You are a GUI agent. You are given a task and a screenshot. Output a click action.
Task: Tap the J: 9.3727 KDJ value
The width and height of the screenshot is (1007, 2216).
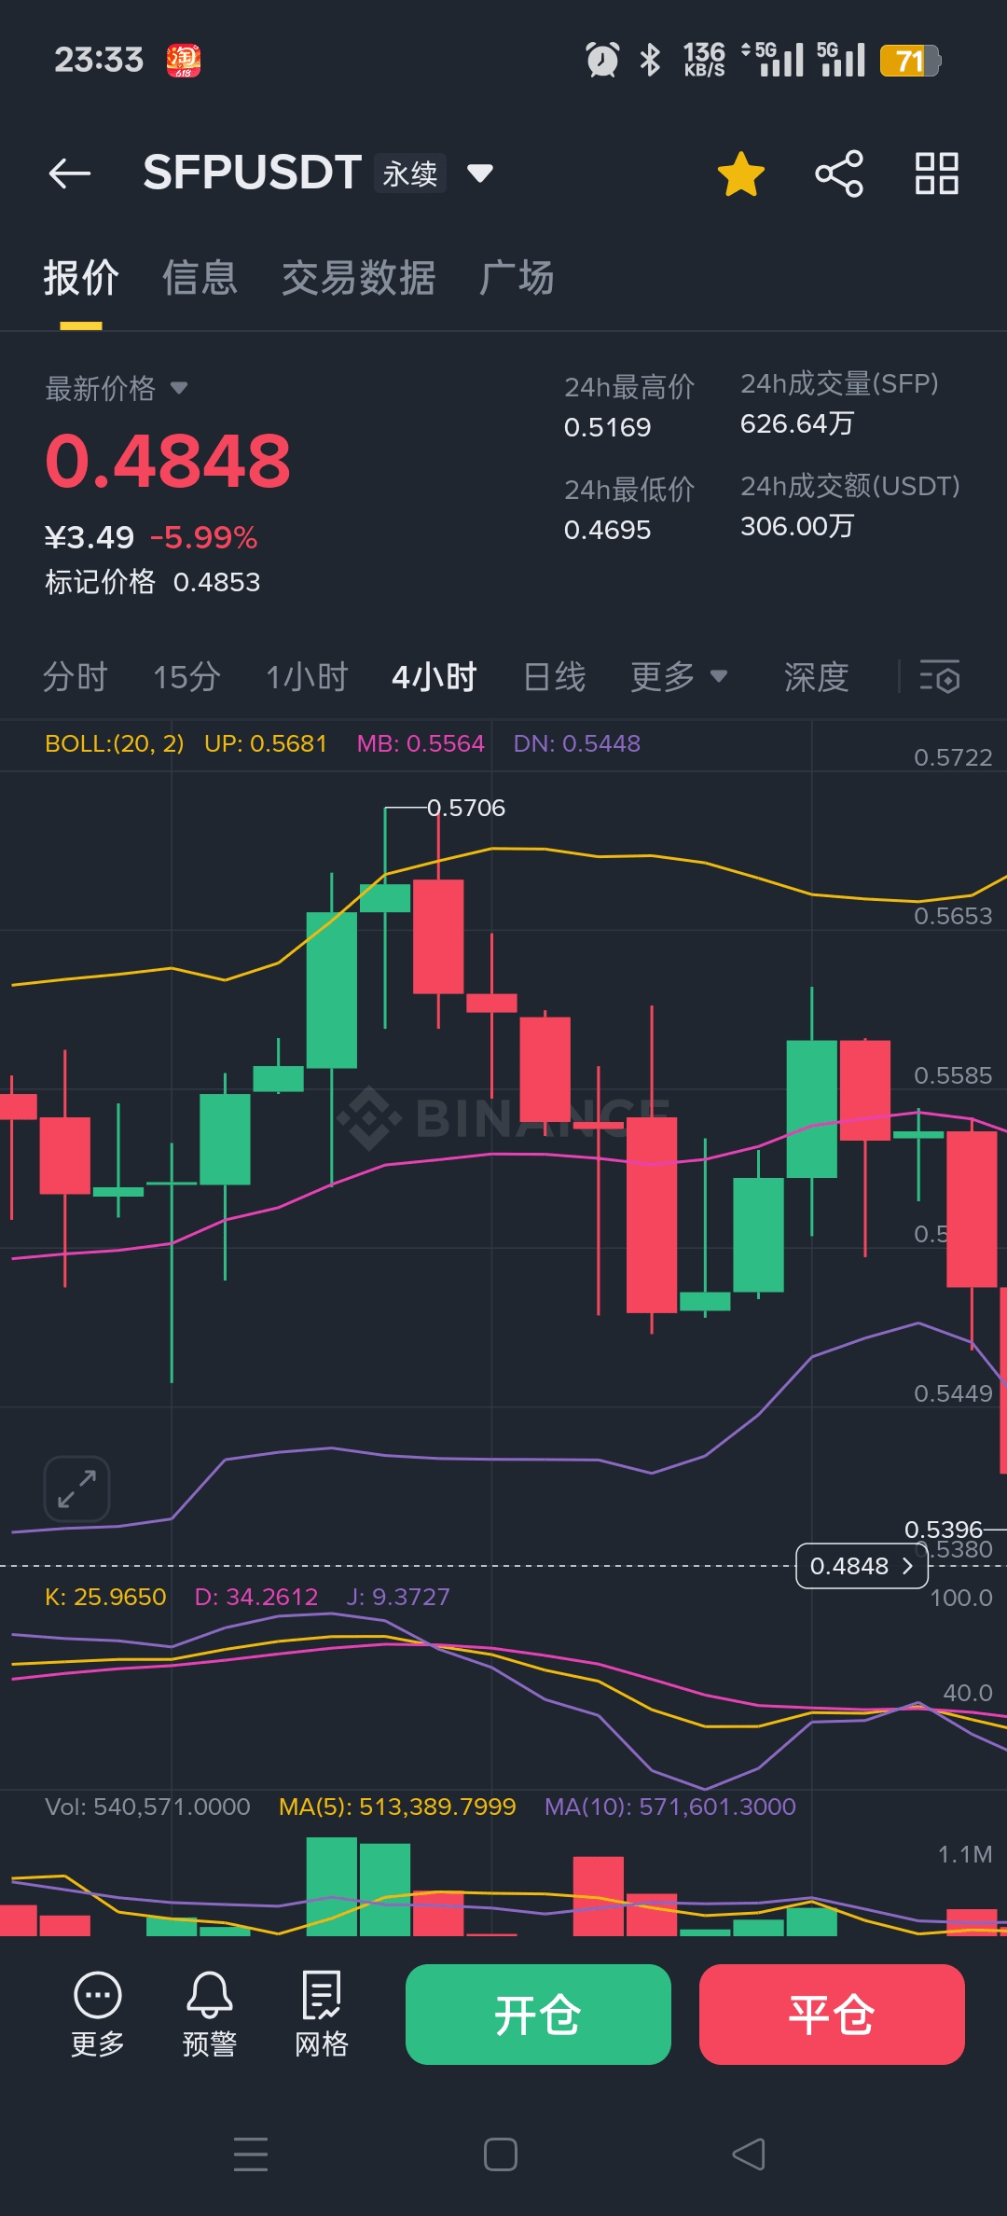(398, 1597)
